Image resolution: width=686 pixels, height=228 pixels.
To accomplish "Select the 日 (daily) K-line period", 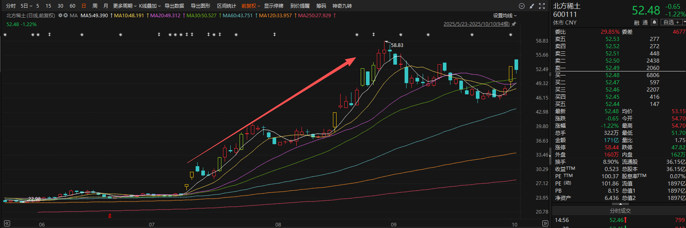I will point(84,6).
